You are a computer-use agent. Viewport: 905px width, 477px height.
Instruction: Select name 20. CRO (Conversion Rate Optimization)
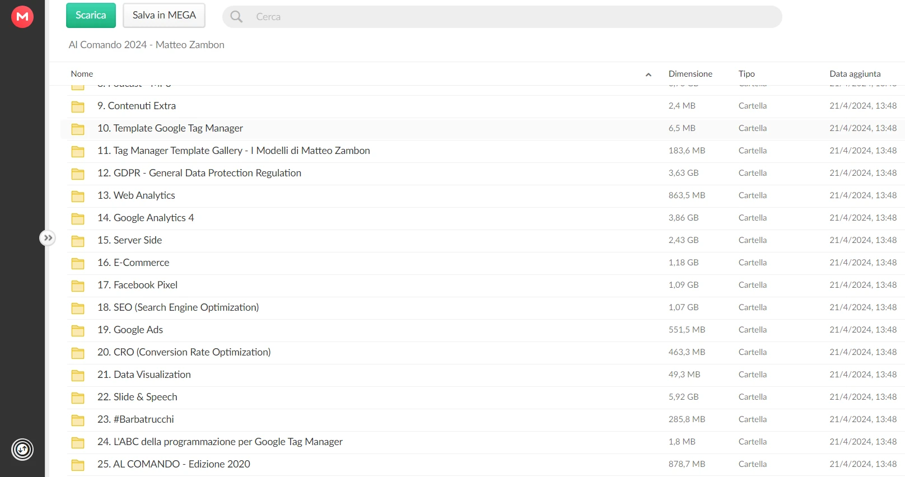(x=184, y=352)
